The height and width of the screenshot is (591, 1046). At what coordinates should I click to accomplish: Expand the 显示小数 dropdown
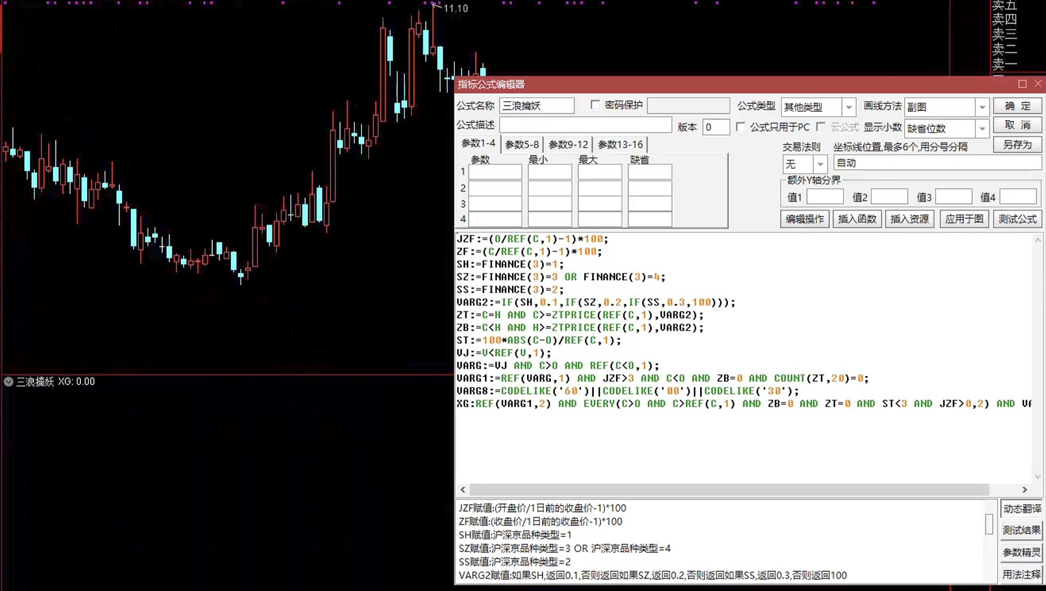(x=982, y=129)
